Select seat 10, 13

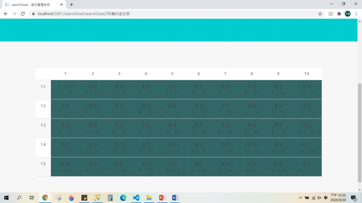pyautogui.click(x=306, y=128)
